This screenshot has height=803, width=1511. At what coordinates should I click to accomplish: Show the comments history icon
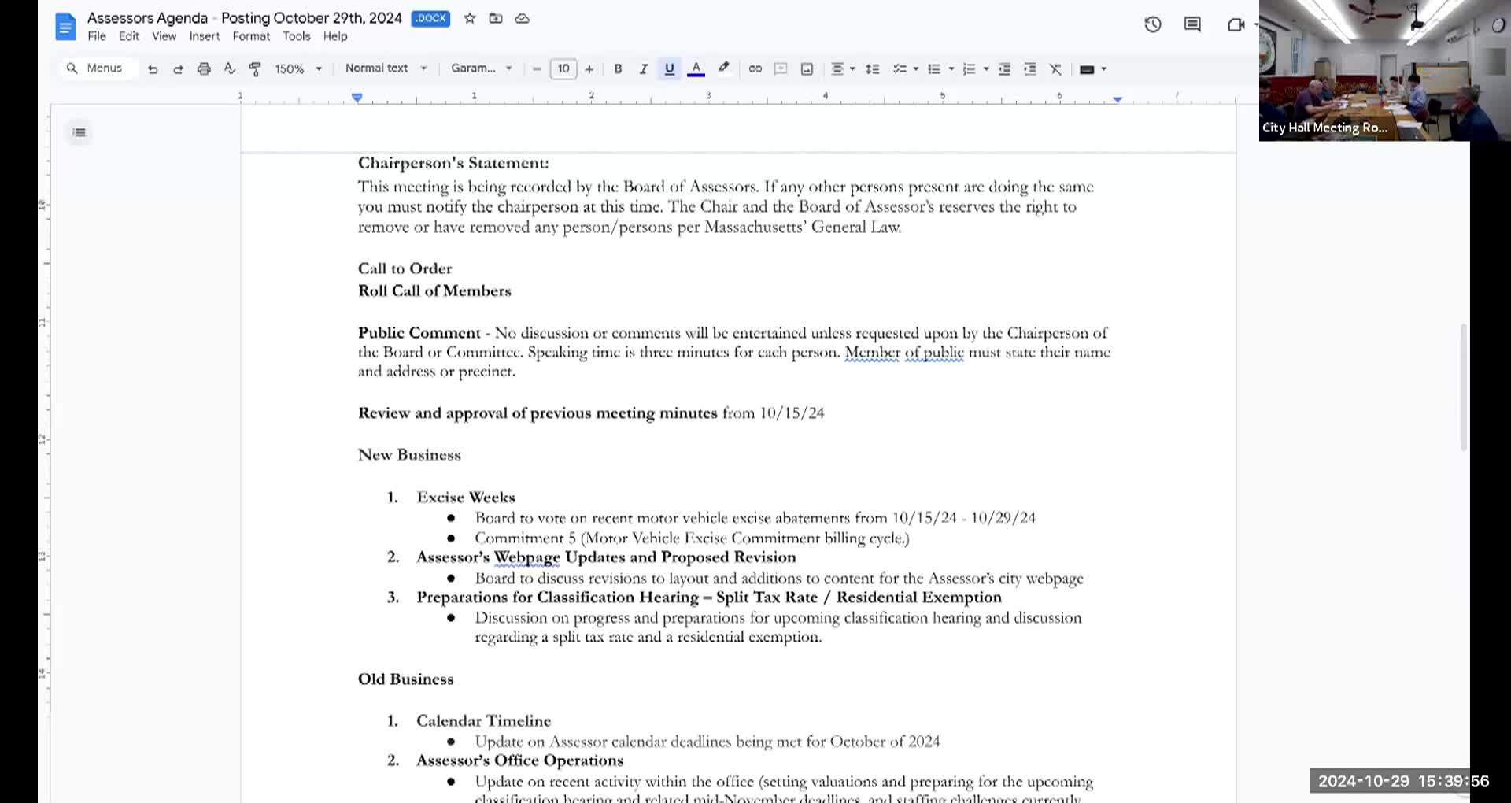click(x=1192, y=24)
